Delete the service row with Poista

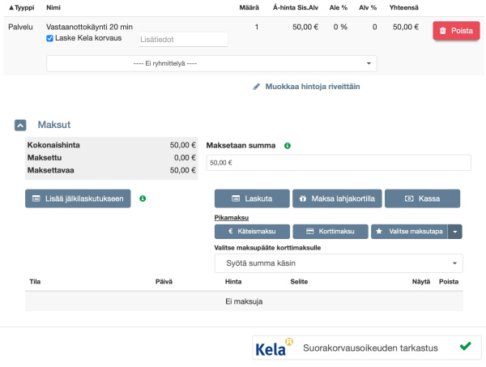tap(455, 31)
